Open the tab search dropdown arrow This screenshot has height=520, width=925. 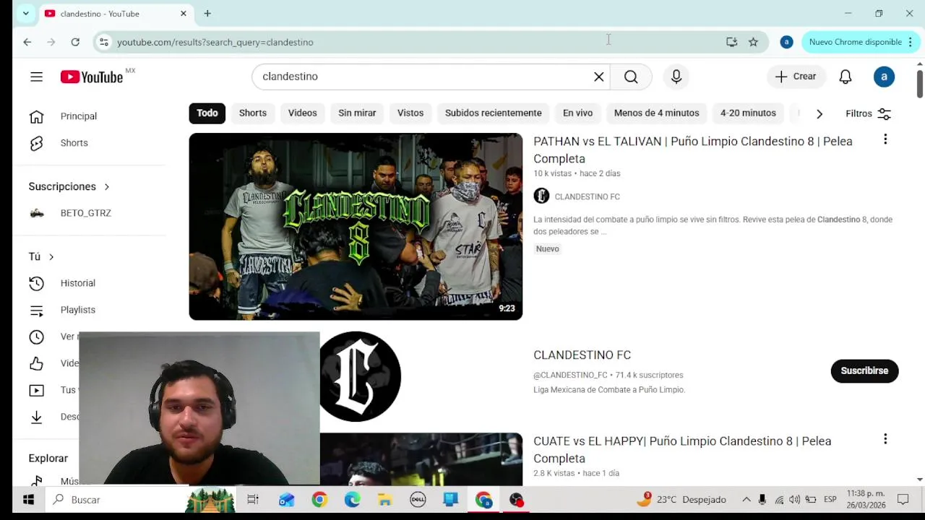(25, 13)
